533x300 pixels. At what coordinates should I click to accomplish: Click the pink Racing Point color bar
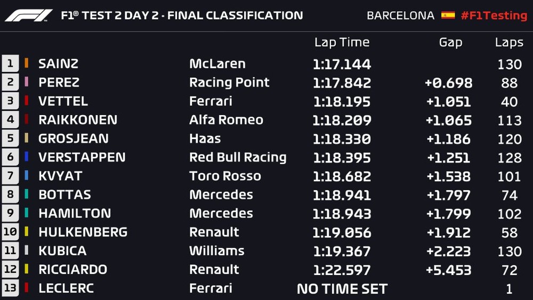[27, 83]
